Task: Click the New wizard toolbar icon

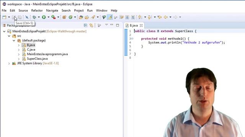Action: point(4,17)
